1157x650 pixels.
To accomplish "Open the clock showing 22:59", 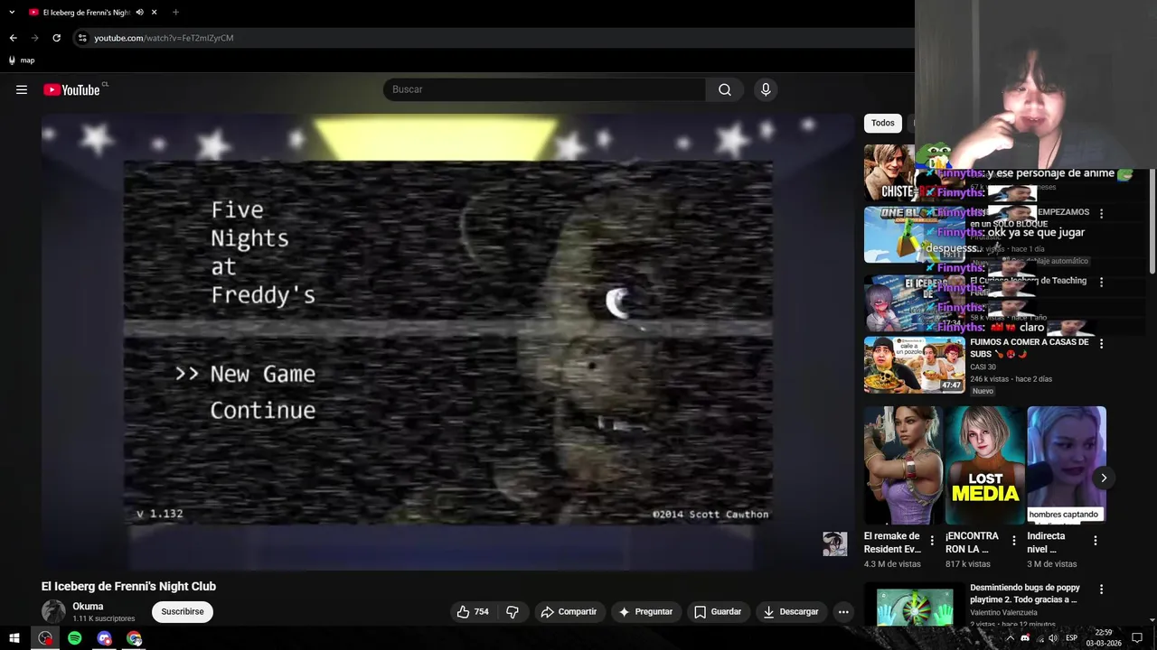I will [1103, 638].
